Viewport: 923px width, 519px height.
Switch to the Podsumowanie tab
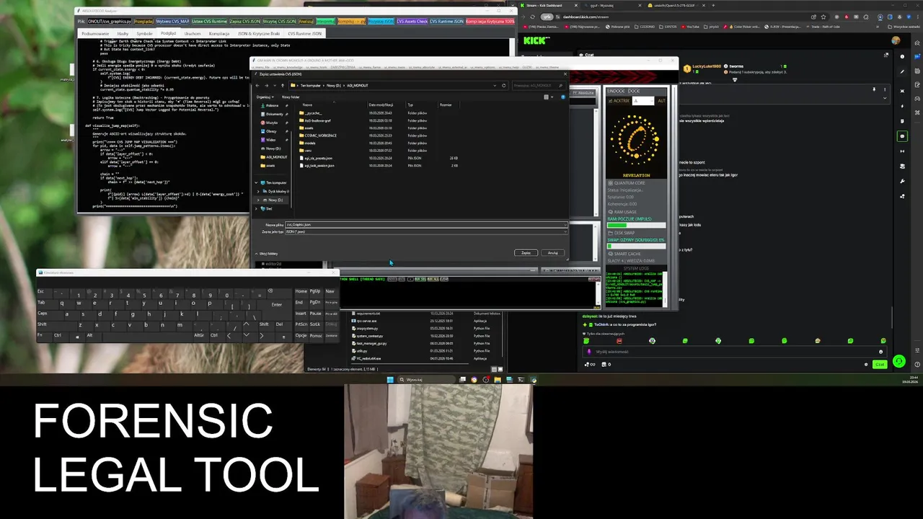(94, 34)
